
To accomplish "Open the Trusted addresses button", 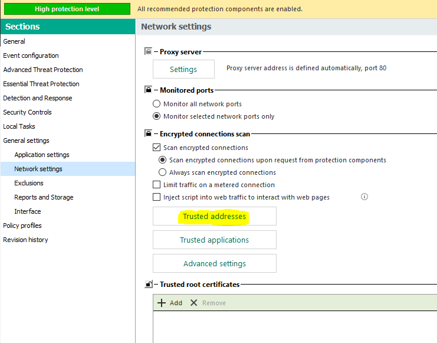I will coord(215,217).
